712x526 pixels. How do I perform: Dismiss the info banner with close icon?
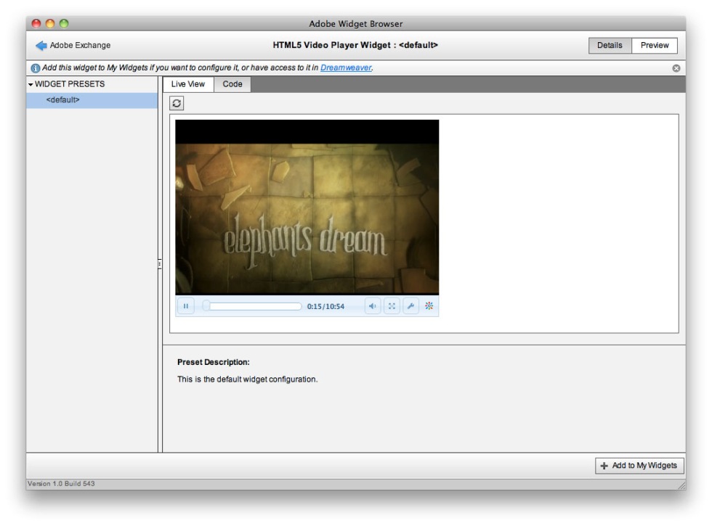point(676,68)
